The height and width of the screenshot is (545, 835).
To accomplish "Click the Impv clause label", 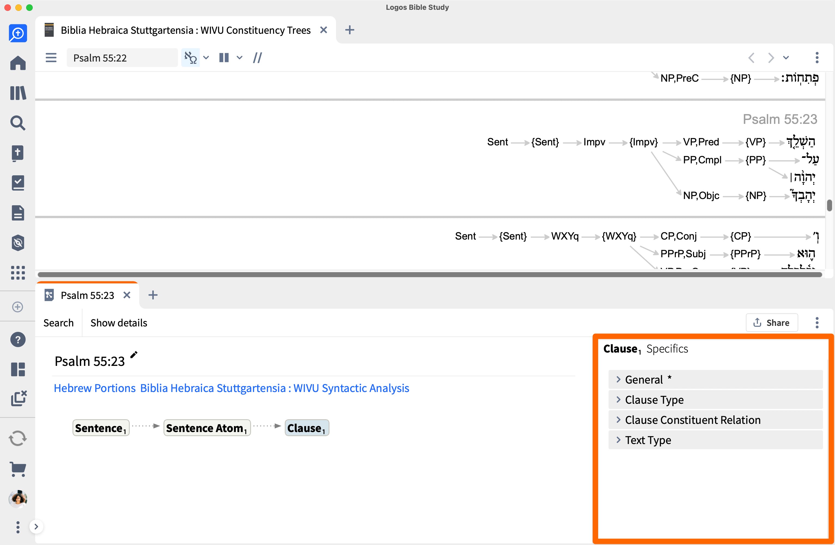I will click(594, 142).
